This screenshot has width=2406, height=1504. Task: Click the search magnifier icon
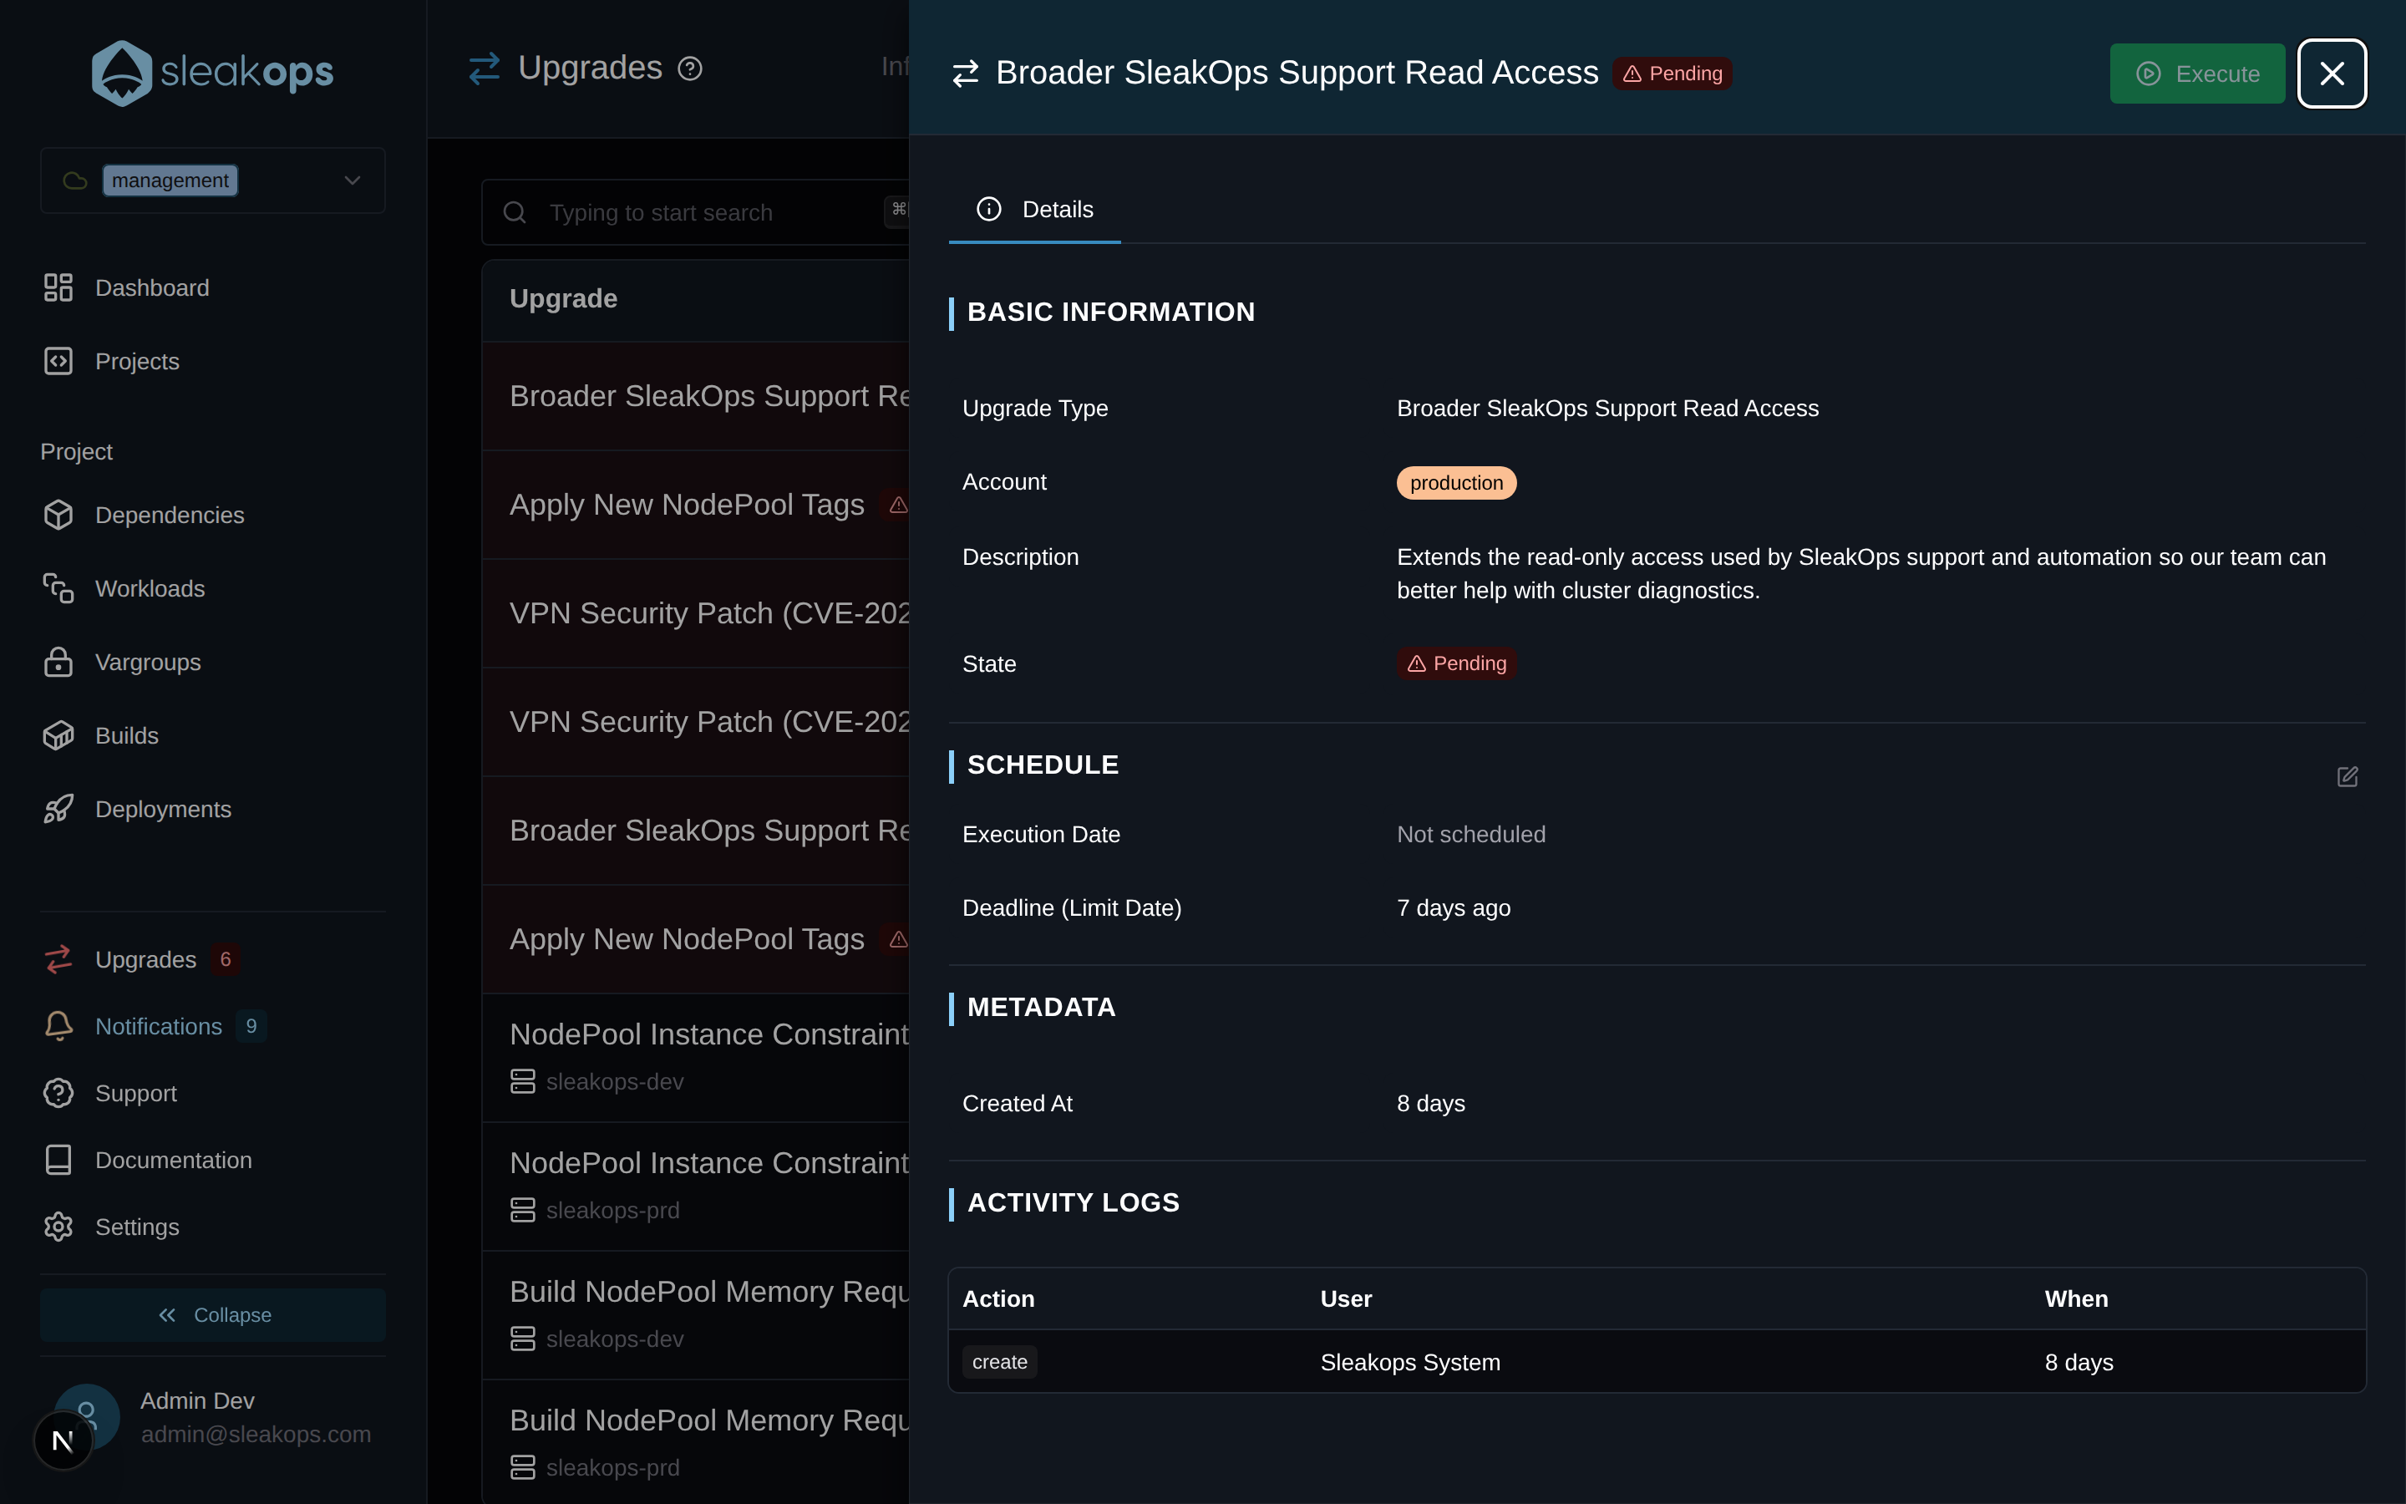tap(515, 213)
